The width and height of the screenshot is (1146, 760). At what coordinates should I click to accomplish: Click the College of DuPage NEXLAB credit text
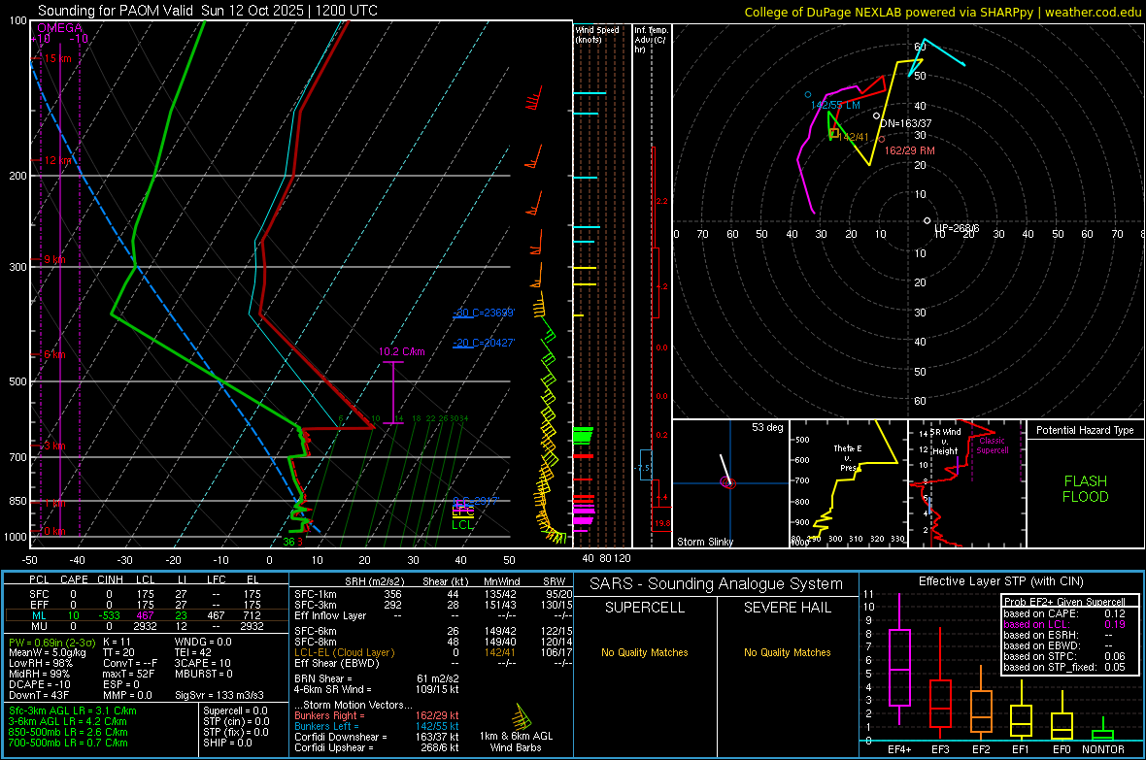(x=942, y=12)
